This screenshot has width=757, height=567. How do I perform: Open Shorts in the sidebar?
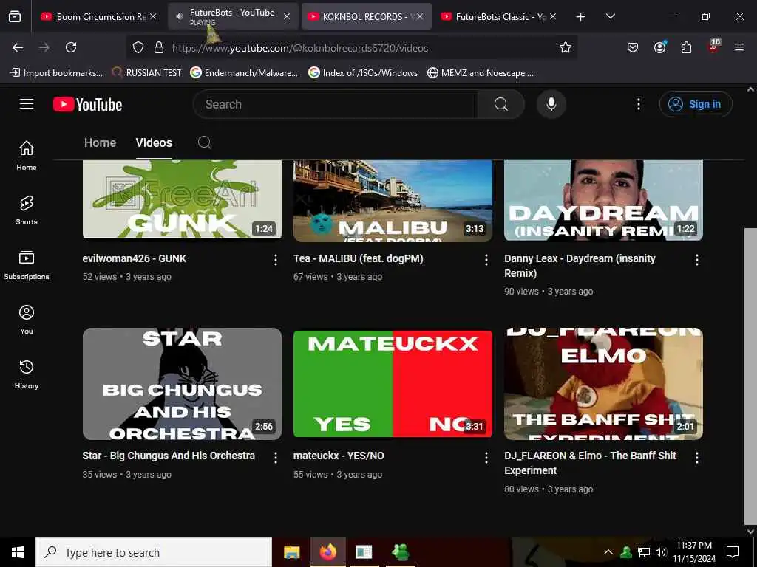pyautogui.click(x=27, y=210)
